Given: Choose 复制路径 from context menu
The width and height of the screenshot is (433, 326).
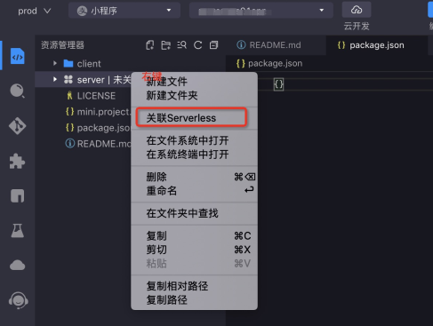Looking at the screenshot, I should tap(194, 300).
